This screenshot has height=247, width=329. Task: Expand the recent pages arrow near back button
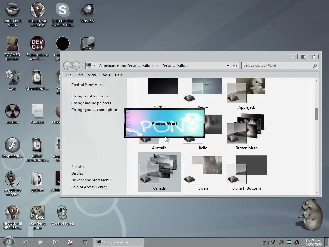(83, 66)
